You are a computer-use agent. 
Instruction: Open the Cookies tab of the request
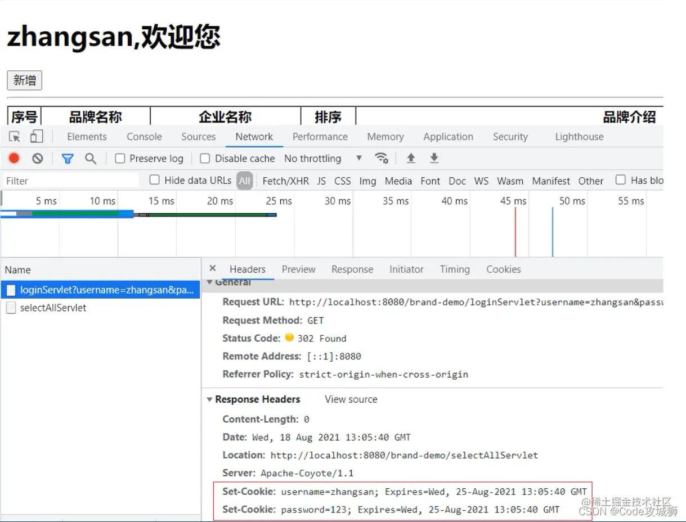(x=503, y=269)
